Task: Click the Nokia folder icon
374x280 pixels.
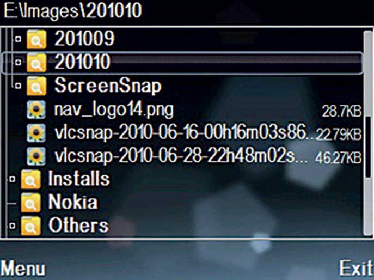Action: point(30,203)
